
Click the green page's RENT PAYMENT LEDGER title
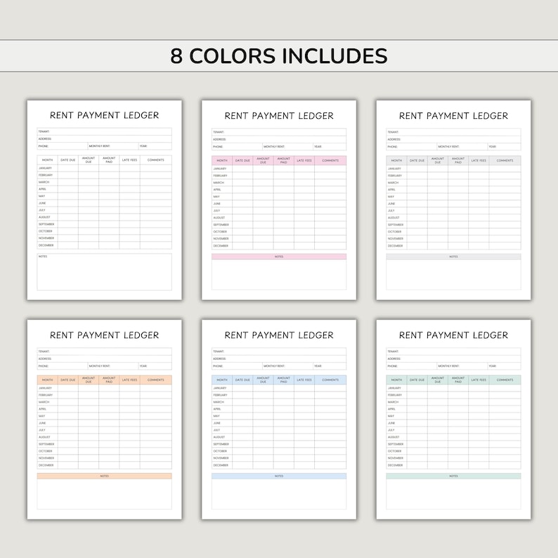coord(453,335)
